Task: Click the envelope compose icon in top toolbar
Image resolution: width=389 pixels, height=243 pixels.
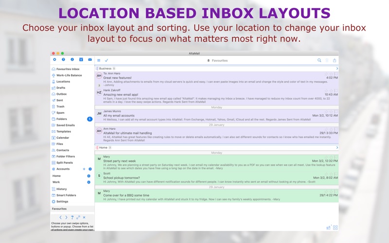Action: click(90, 59)
